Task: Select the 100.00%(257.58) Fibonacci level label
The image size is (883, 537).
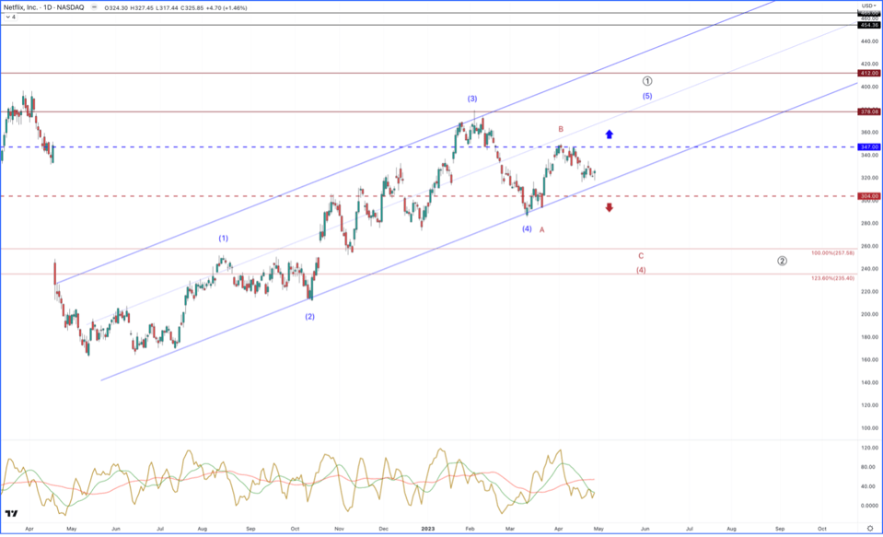Action: click(x=832, y=252)
